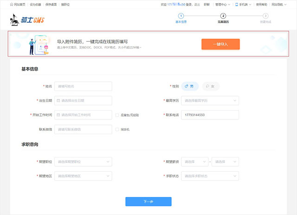Click the 退出 logout link
The height and width of the screenshot is (215, 297).
(197, 5)
